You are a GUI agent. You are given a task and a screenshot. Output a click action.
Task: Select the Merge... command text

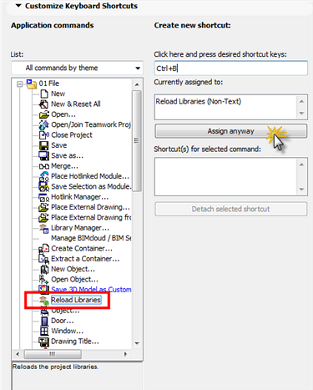(64, 166)
